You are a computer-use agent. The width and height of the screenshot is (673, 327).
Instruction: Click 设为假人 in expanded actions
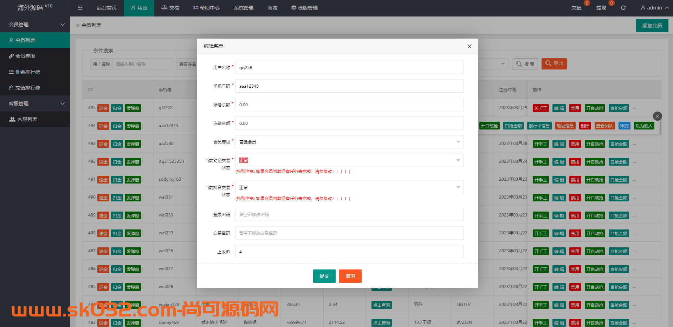click(644, 126)
